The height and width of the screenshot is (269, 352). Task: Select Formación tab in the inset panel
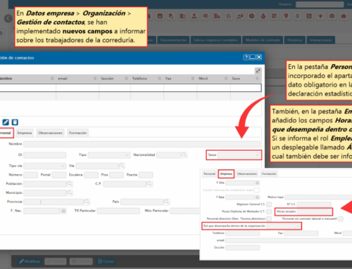(x=269, y=173)
